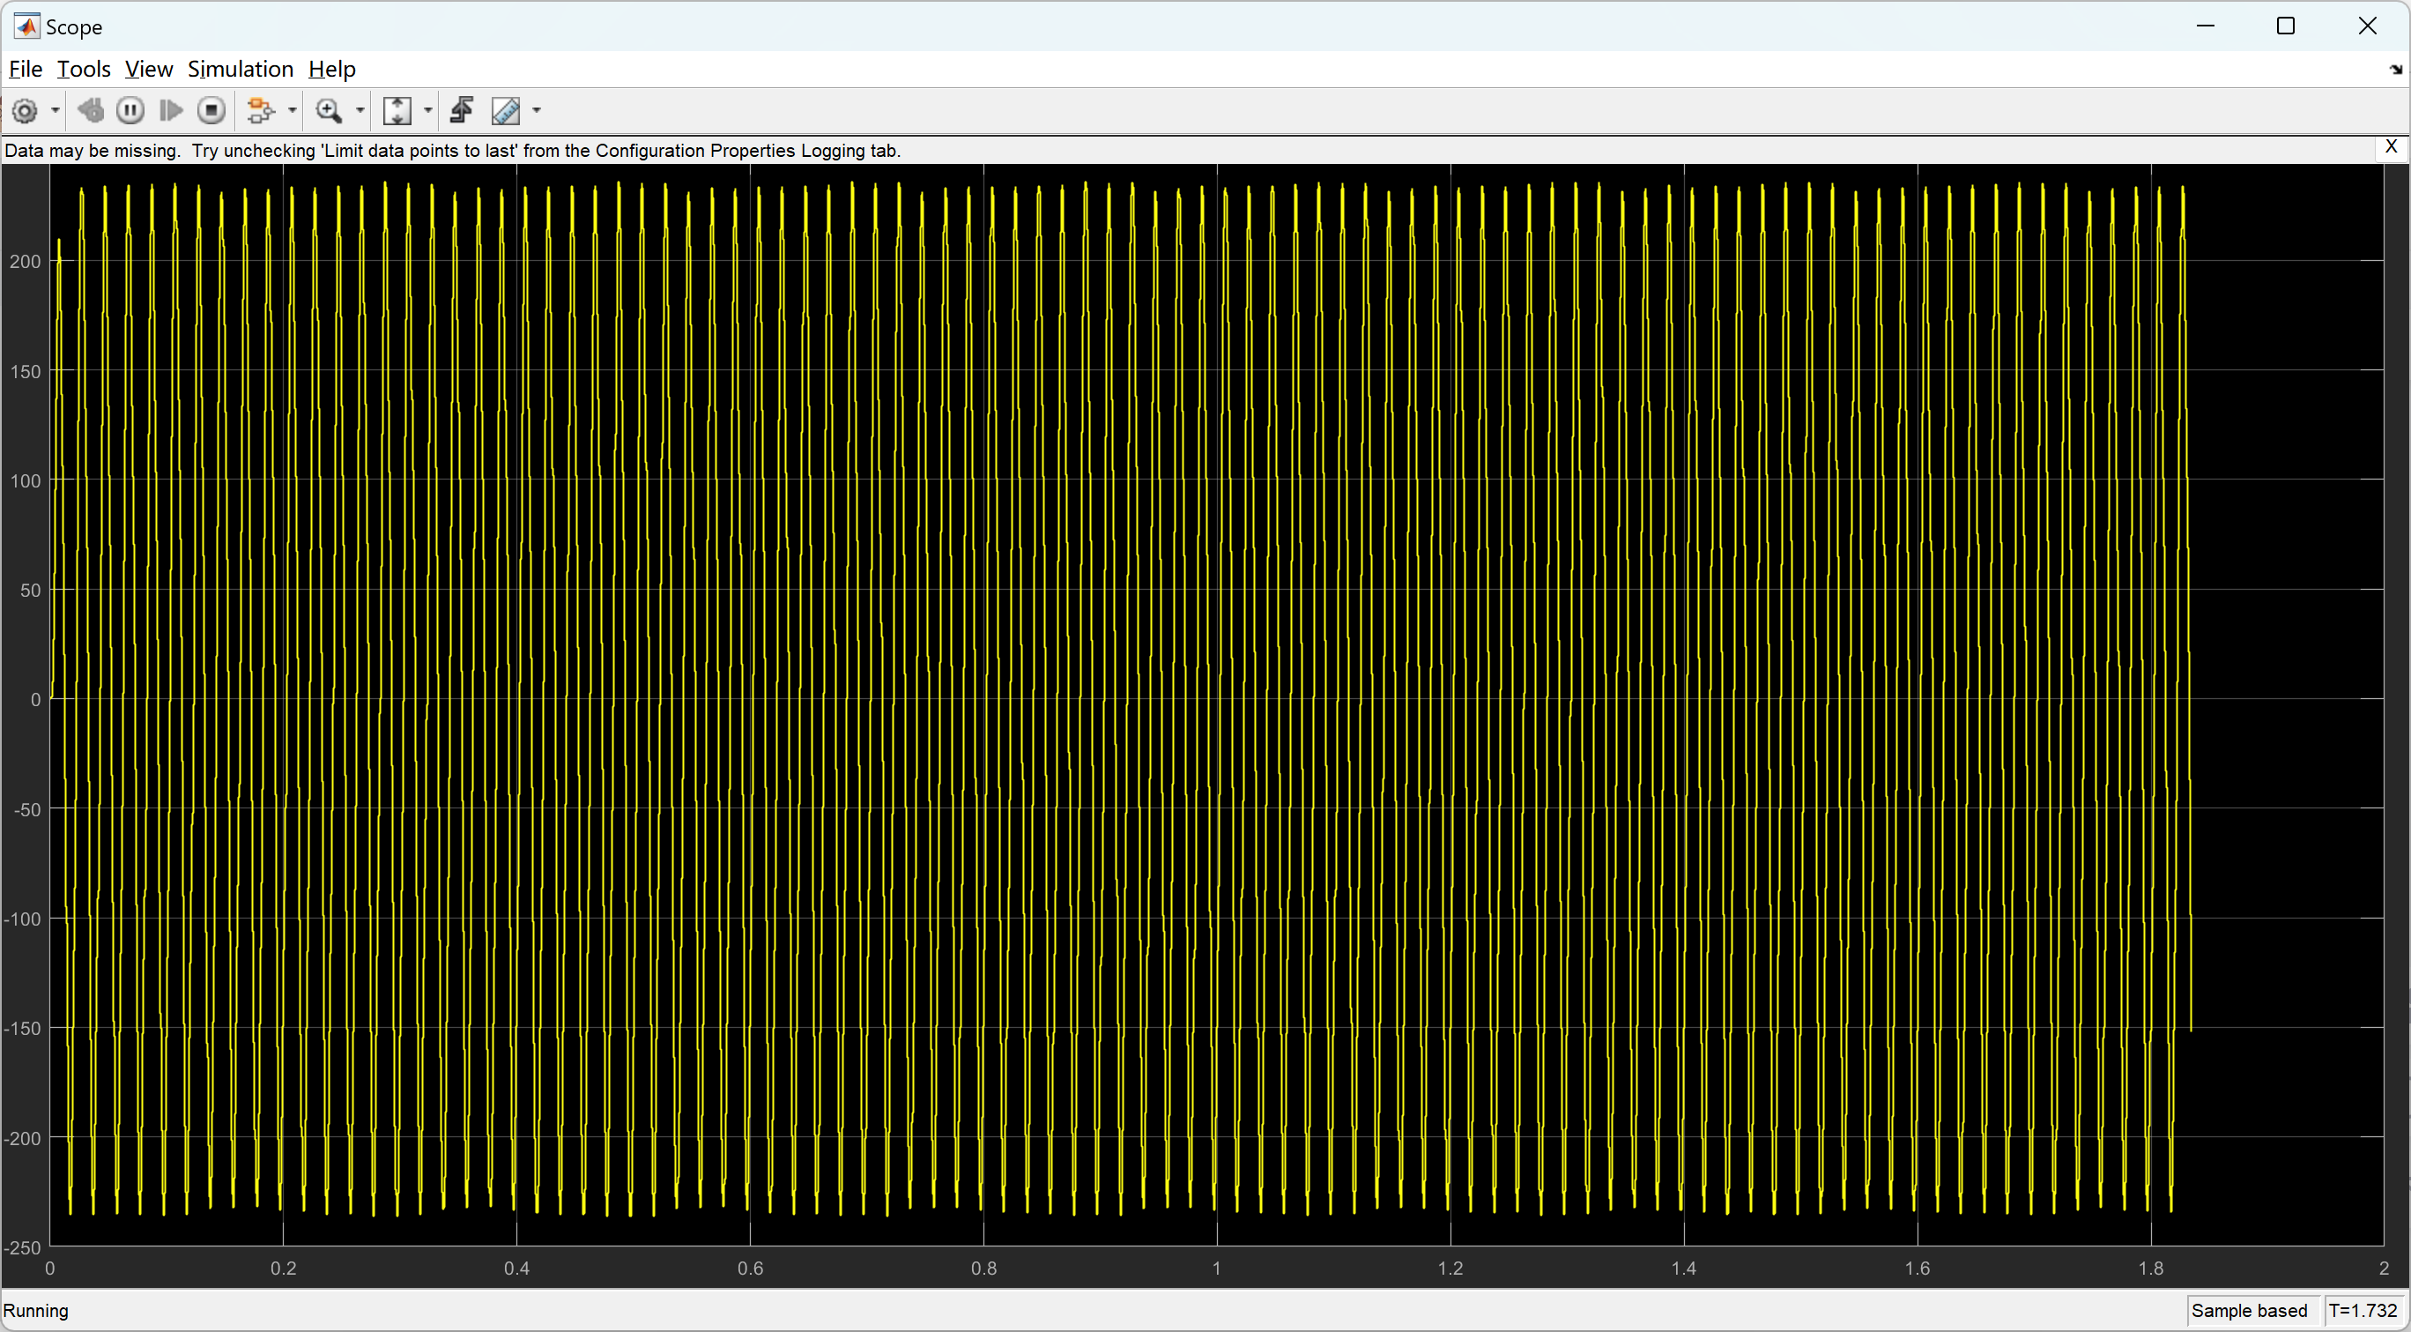Click the Step Back button
The height and width of the screenshot is (1332, 2411).
point(91,111)
